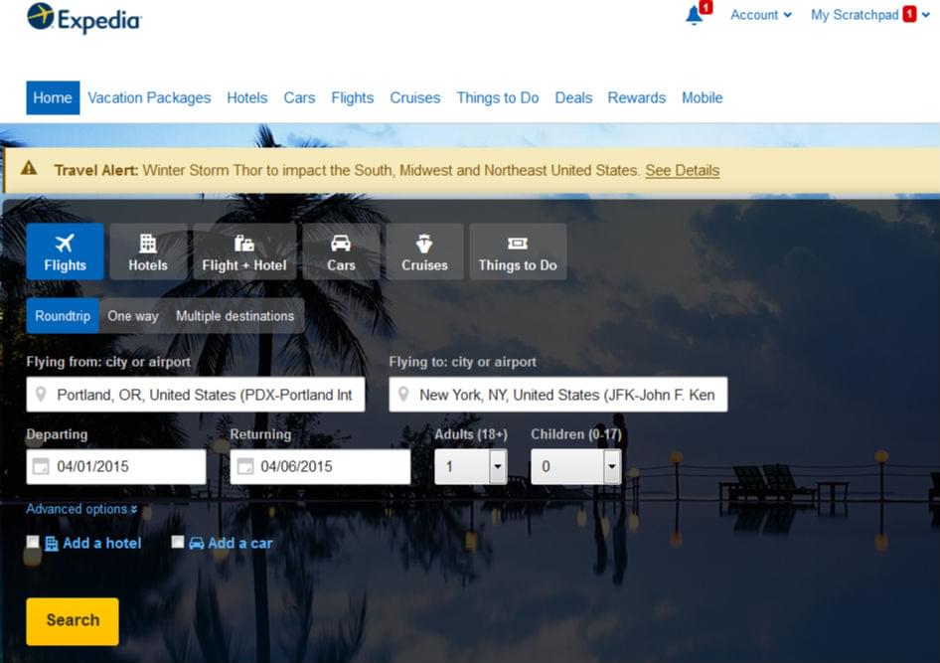Screen dimensions: 940x663
Task: Open Mobile in the nav bar
Action: [x=702, y=97]
